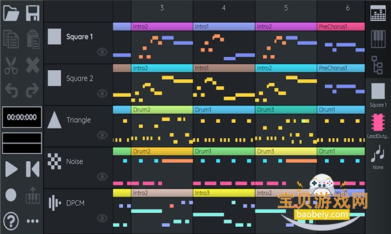Image resolution: width=391 pixels, height=234 pixels.
Task: Switch to the piano roll view icon
Action: coord(378,39)
